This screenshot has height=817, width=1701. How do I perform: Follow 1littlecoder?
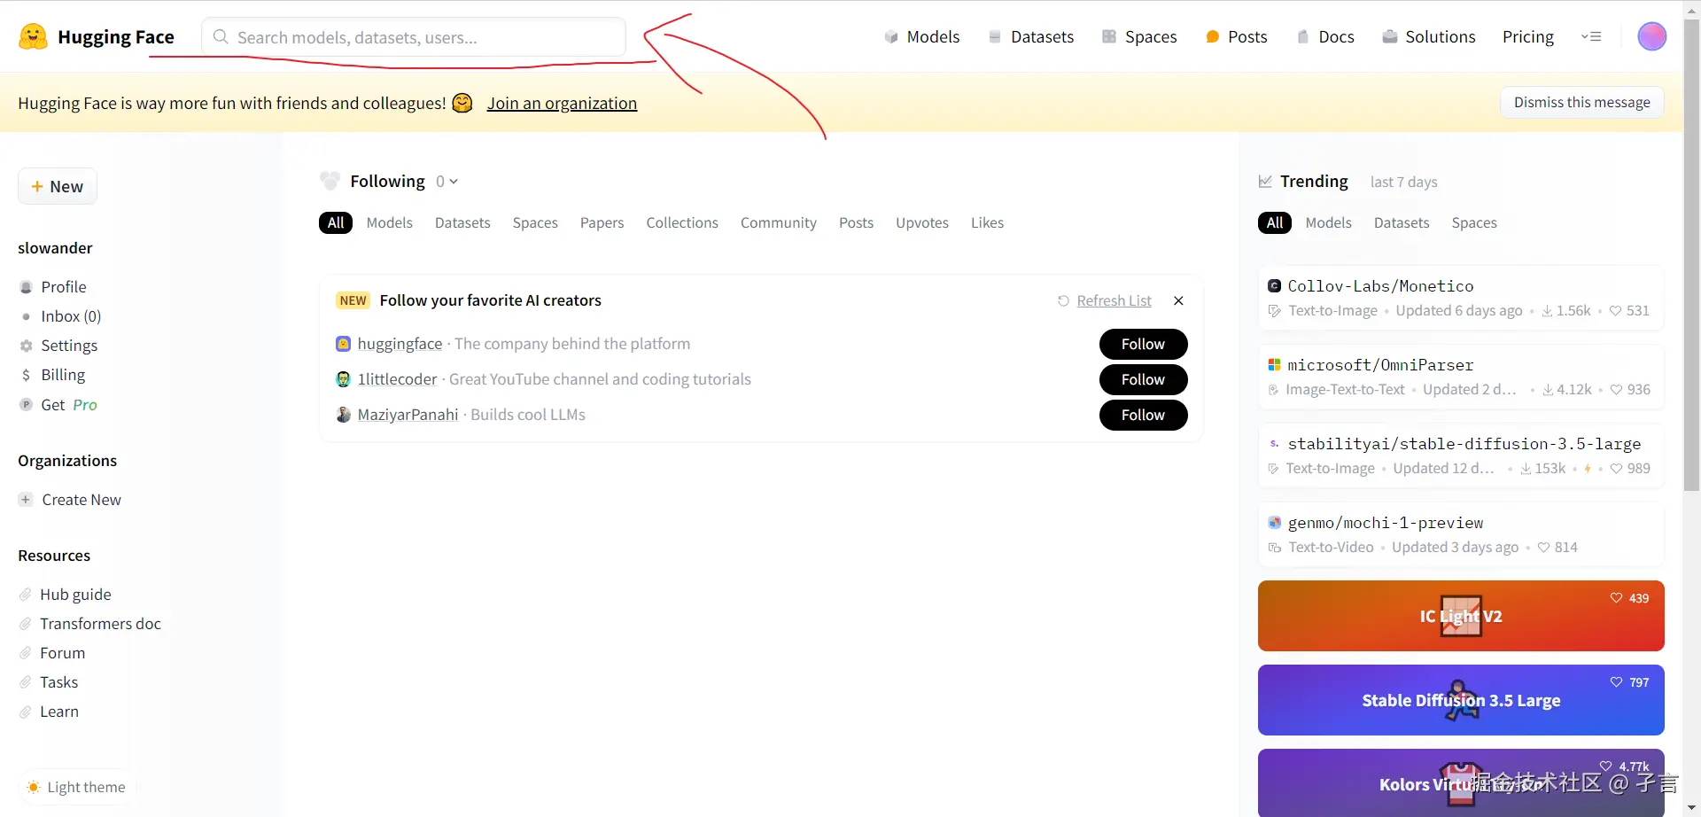[1143, 379]
